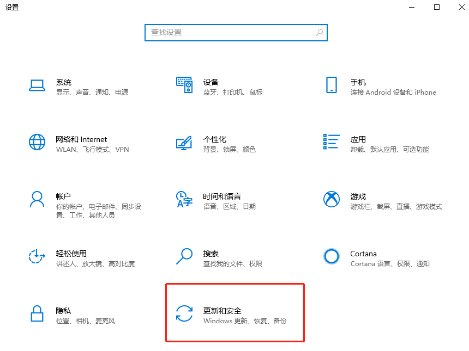Viewport: 469px width, 351px height.
Task: Click the search icon inside 查找设置 box
Action: tap(320, 33)
